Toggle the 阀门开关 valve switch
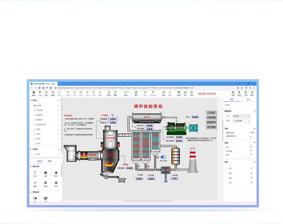Viewport: 283px width, 224px height. 163,157
